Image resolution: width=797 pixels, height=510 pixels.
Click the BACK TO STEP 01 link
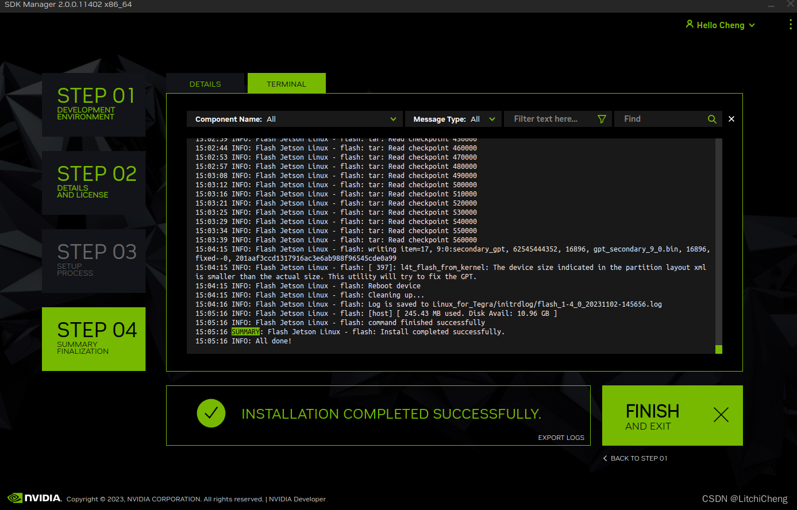[639, 458]
